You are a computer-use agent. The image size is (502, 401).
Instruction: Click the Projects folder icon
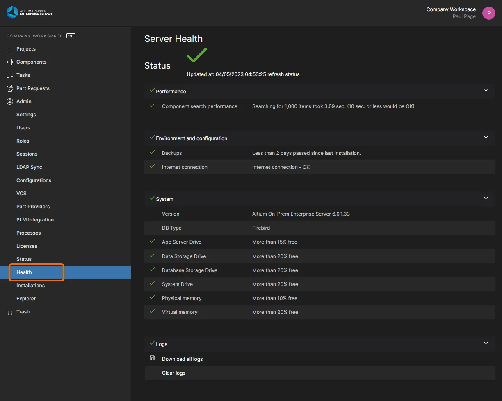[x=10, y=49]
